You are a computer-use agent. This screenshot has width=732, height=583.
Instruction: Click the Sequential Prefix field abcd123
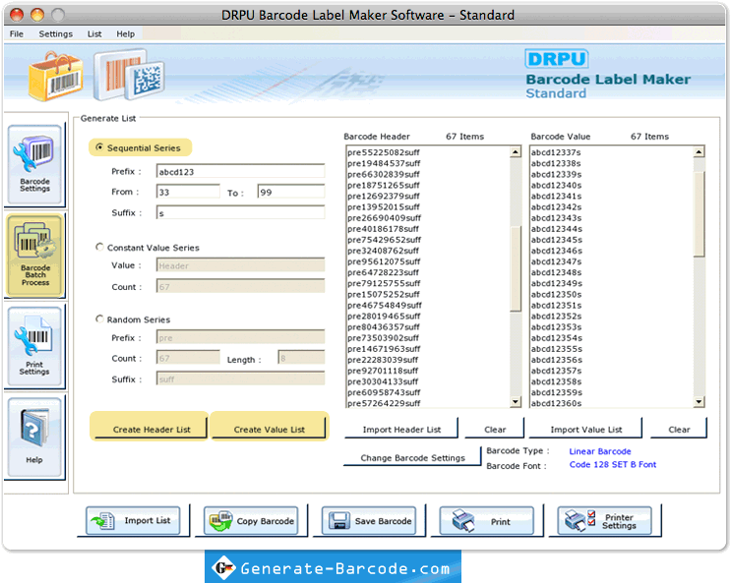pyautogui.click(x=240, y=171)
